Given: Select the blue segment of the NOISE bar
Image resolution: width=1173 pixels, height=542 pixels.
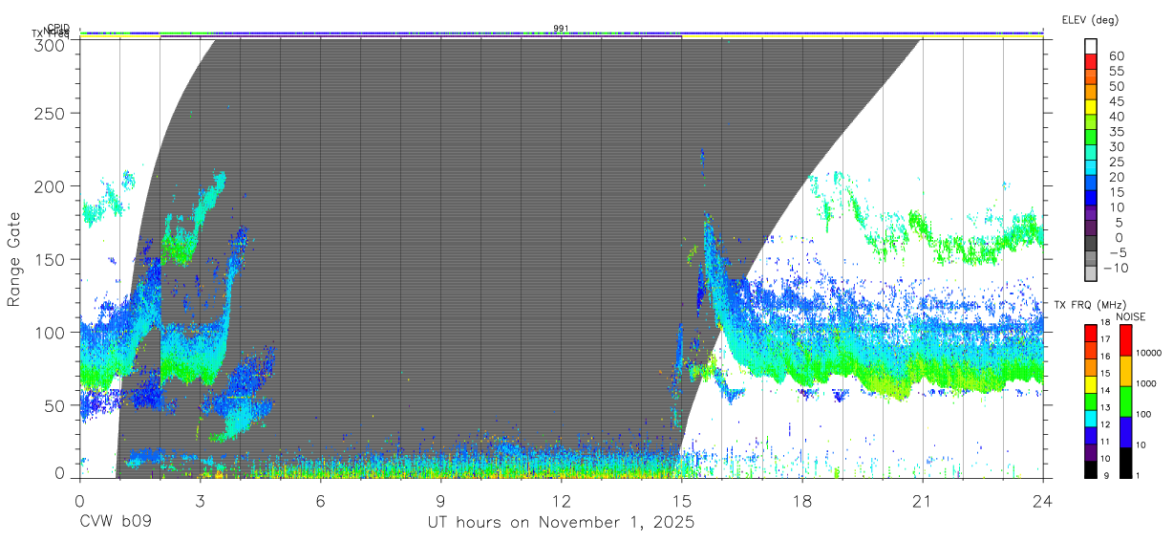Looking at the screenshot, I should pyautogui.click(x=1125, y=431).
